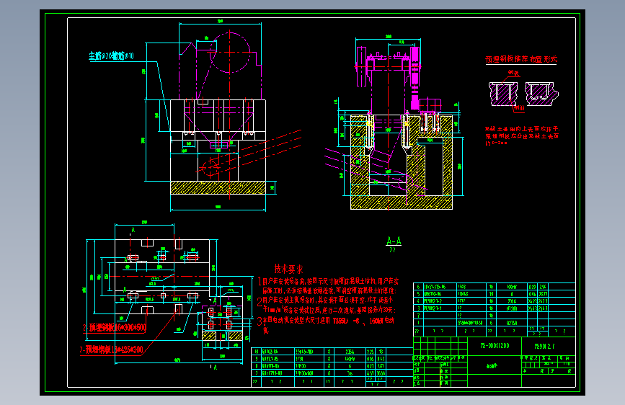Screen dimensions: 625x405
Task: Click the 技术要求 heading
Action: 288,269
